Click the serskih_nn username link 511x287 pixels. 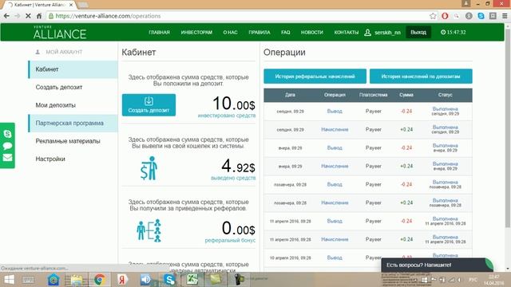[387, 33]
